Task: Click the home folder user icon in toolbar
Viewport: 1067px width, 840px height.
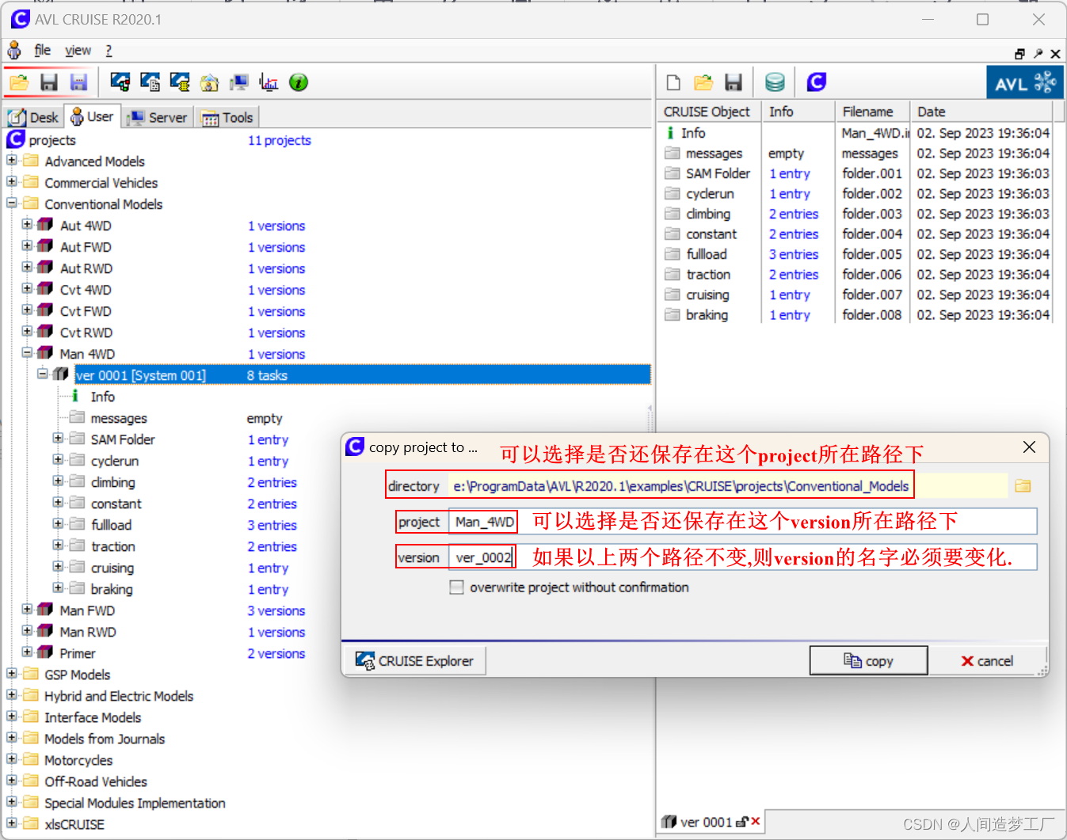Action: coord(209,82)
